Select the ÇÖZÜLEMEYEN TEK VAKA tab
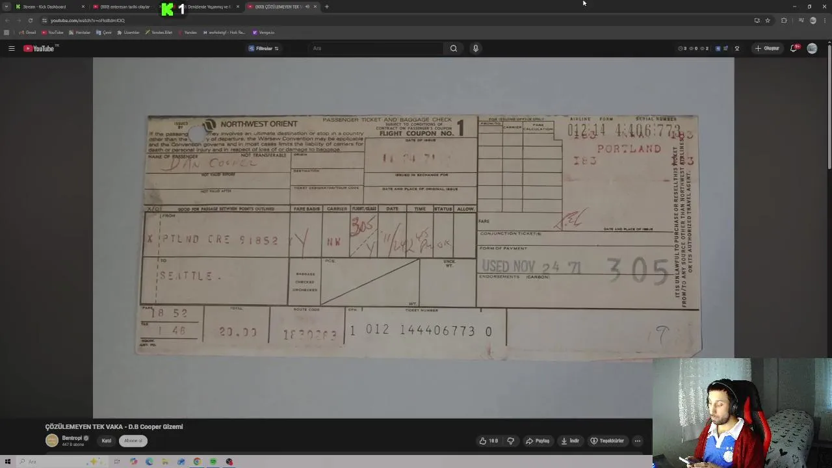832x468 pixels. point(278,6)
